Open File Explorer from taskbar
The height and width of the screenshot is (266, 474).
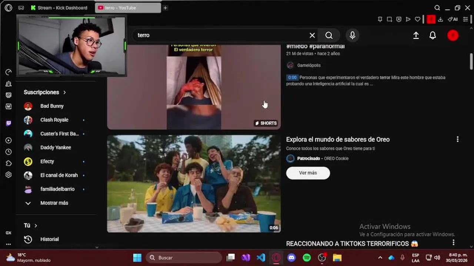[337, 258]
